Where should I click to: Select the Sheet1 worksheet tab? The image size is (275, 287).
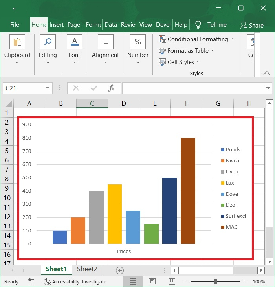pos(56,269)
